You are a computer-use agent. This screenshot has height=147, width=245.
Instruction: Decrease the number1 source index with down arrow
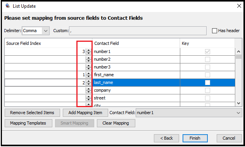89,53
